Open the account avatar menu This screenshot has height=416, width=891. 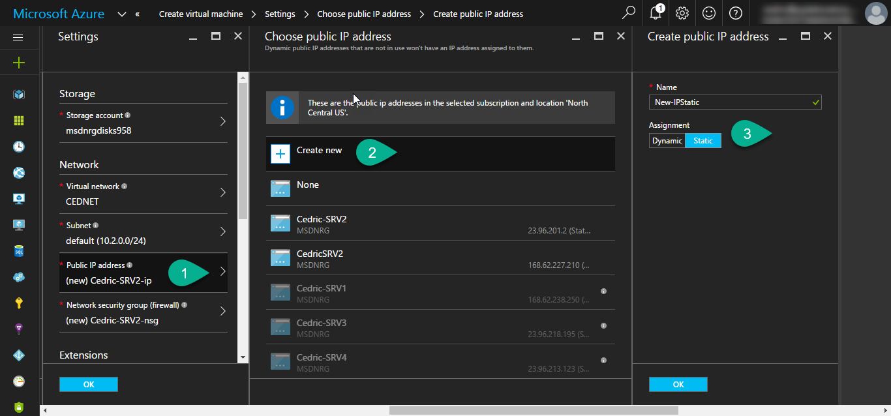tap(875, 13)
